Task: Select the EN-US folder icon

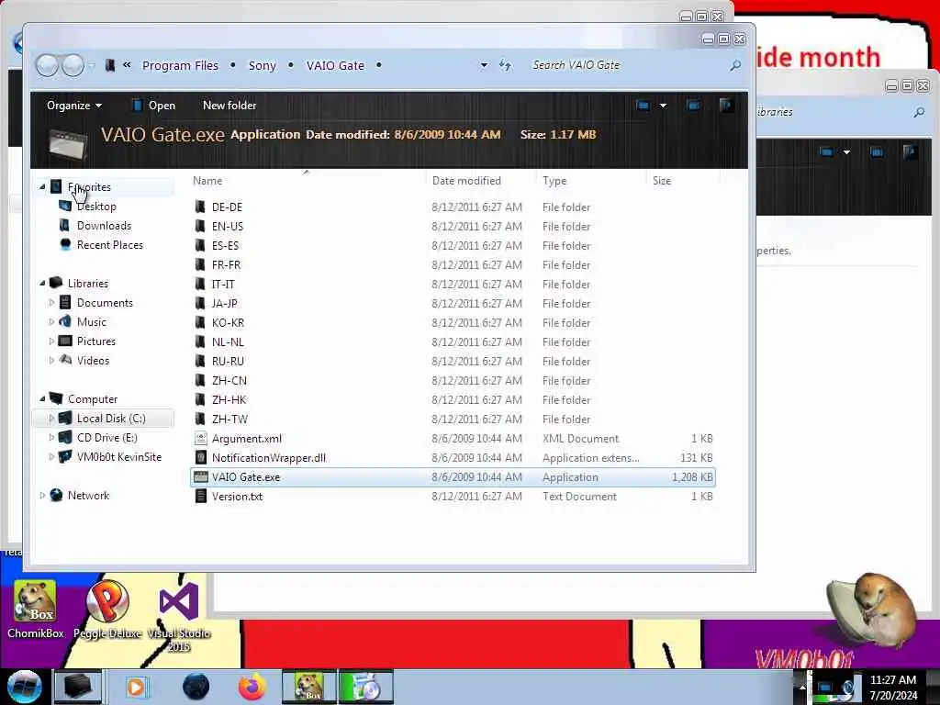Action: (x=200, y=226)
